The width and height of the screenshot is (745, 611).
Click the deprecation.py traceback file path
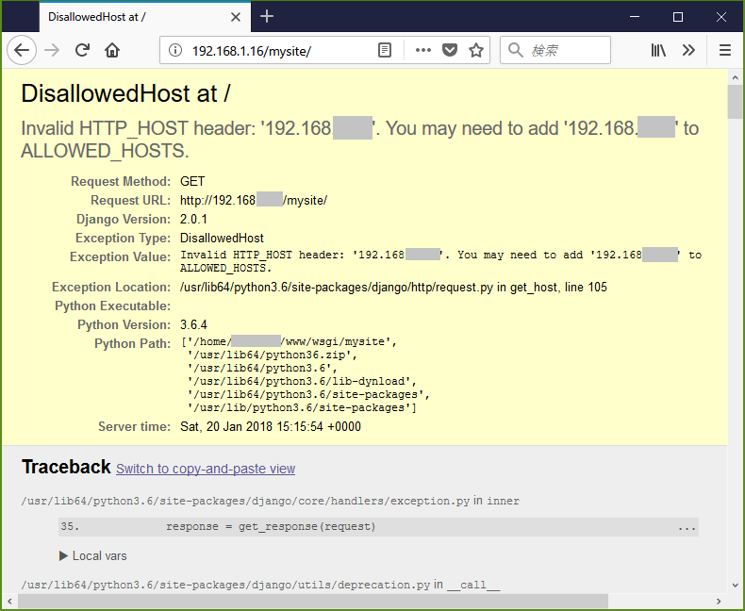pyautogui.click(x=225, y=585)
